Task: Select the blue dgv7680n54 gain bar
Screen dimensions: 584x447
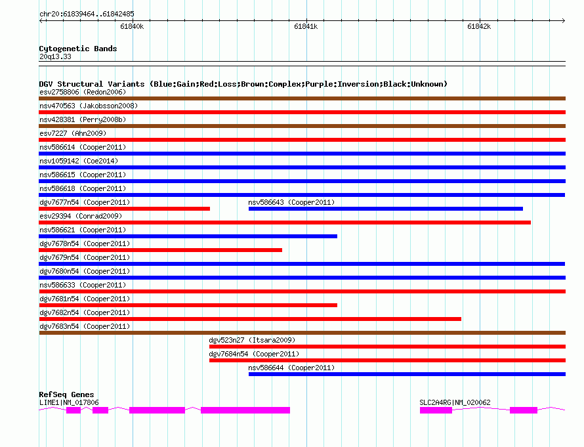Action: click(x=302, y=278)
